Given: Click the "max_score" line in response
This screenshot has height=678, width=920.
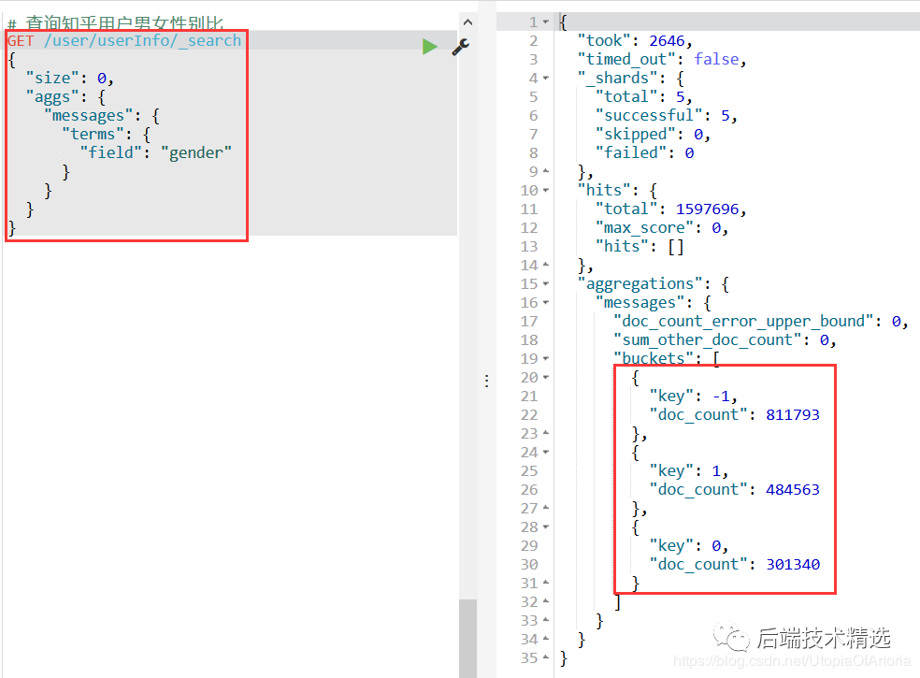Looking at the screenshot, I should (662, 228).
